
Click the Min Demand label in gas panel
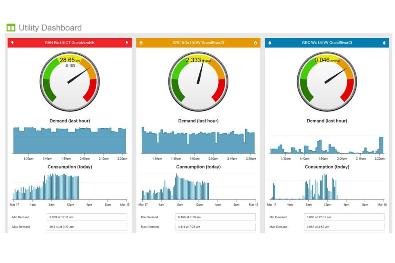point(149,217)
